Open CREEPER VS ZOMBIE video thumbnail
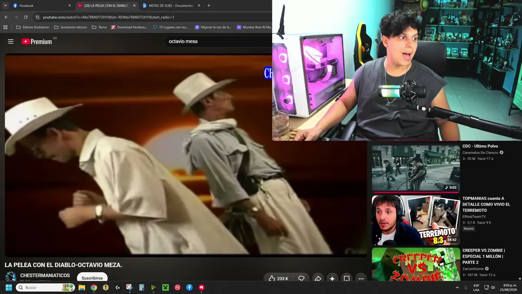 (x=416, y=264)
